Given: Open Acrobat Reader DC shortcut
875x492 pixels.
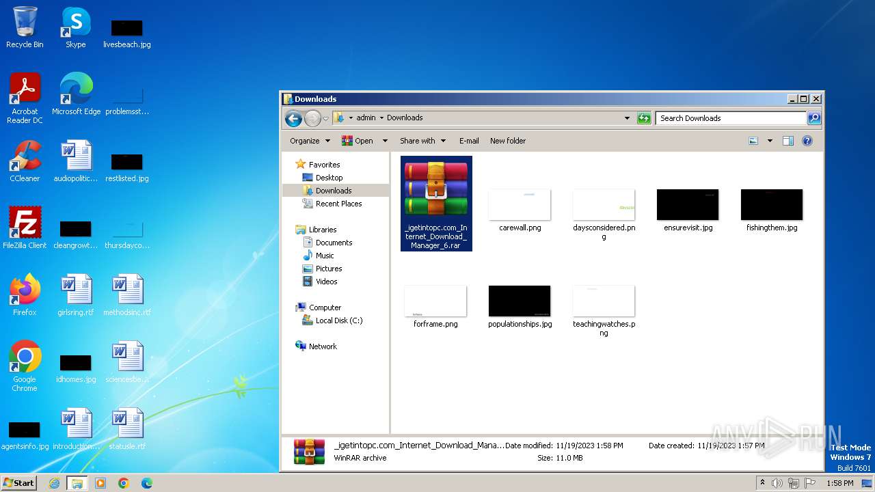Looking at the screenshot, I should coord(25,98).
